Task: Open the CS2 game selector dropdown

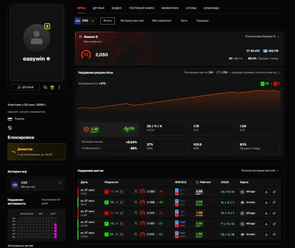Action: pyautogui.click(x=85, y=21)
